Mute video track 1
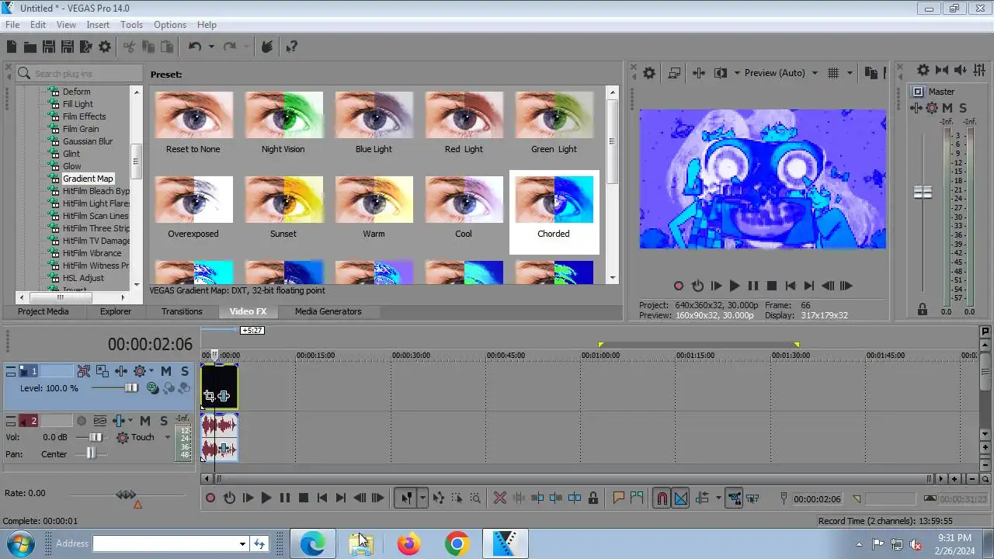The width and height of the screenshot is (994, 559). [x=165, y=371]
